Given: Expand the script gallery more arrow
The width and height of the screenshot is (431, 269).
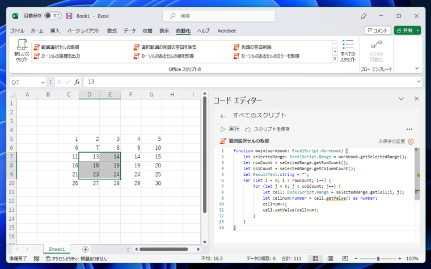Looking at the screenshot, I should tap(335, 58).
